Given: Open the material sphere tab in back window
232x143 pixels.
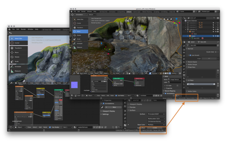Looking at the screenshot, I should click(125, 125).
